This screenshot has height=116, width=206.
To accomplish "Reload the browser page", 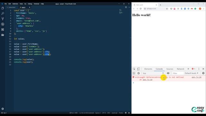I will click(141, 9).
